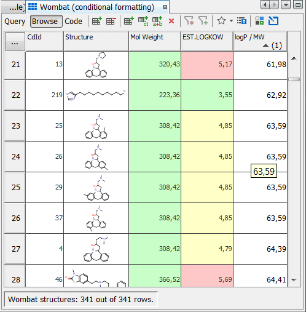Screen dimensions: 306x312
Task: Click the red X delete field icon
Action: (x=171, y=21)
